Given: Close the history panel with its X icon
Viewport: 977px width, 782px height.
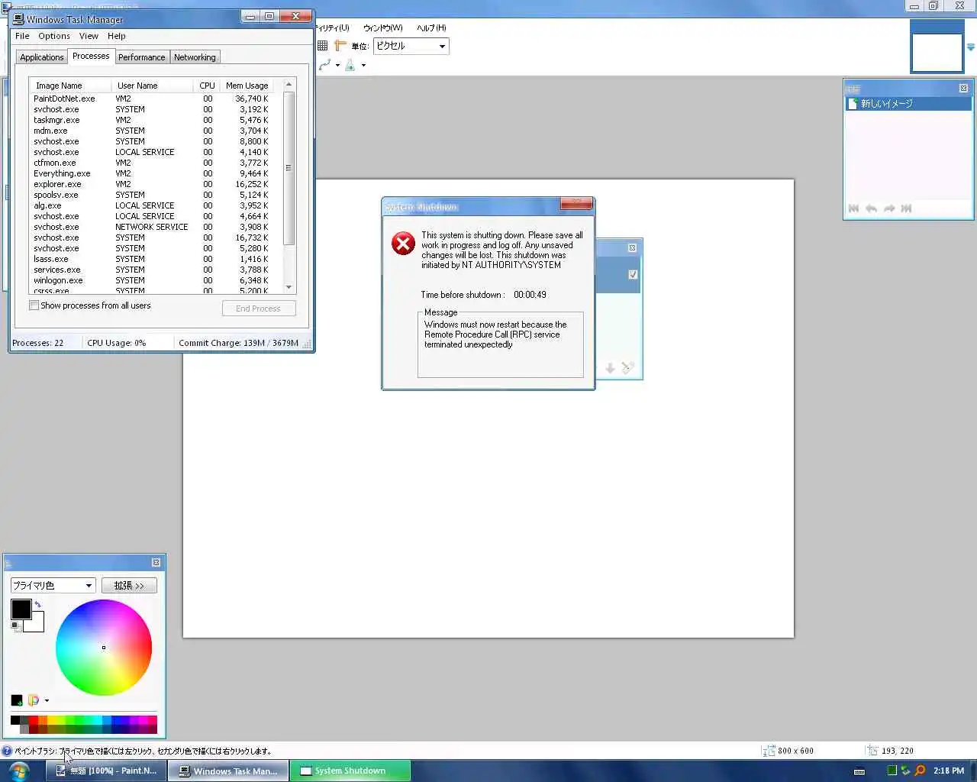Looking at the screenshot, I should (963, 89).
